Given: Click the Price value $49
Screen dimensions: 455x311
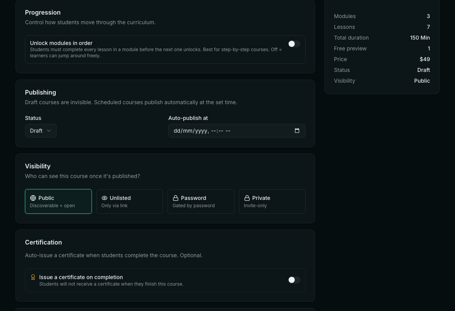Looking at the screenshot, I should [425, 59].
